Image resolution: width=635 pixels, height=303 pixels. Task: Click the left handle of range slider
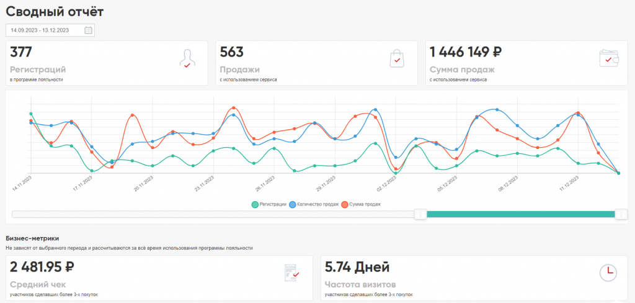420,214
